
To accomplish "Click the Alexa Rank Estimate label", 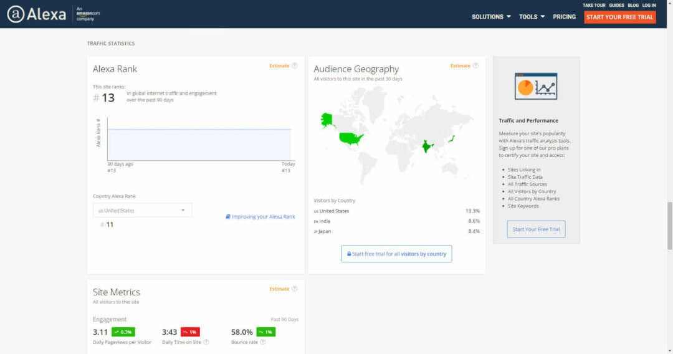I will click(279, 65).
